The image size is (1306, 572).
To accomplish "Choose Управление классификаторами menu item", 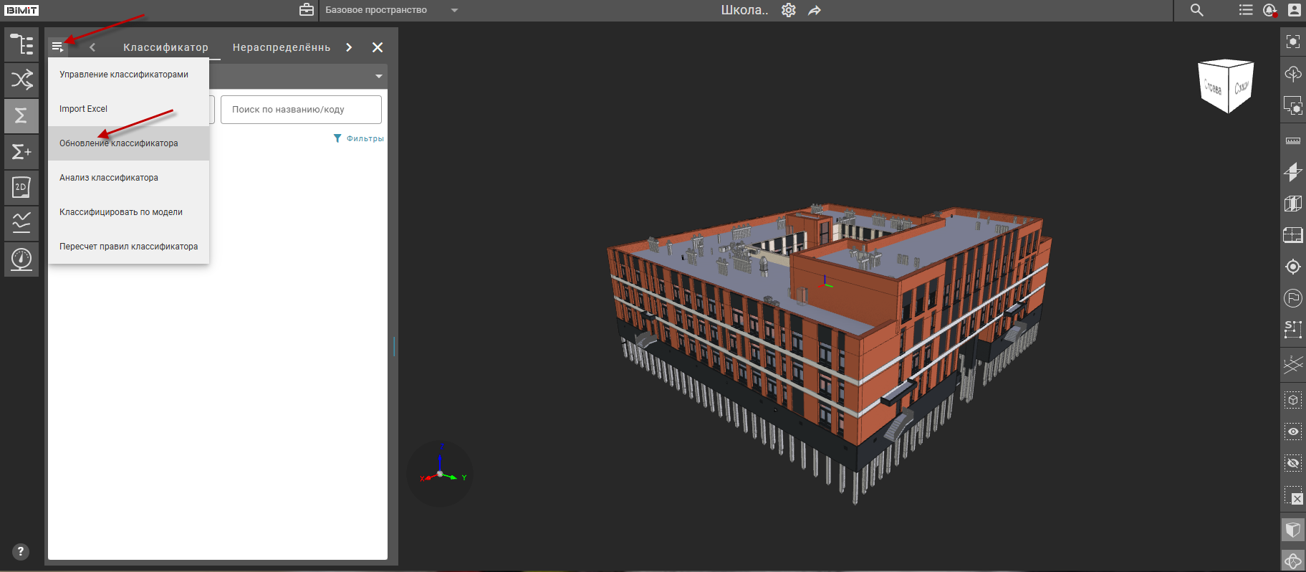I will (128, 75).
